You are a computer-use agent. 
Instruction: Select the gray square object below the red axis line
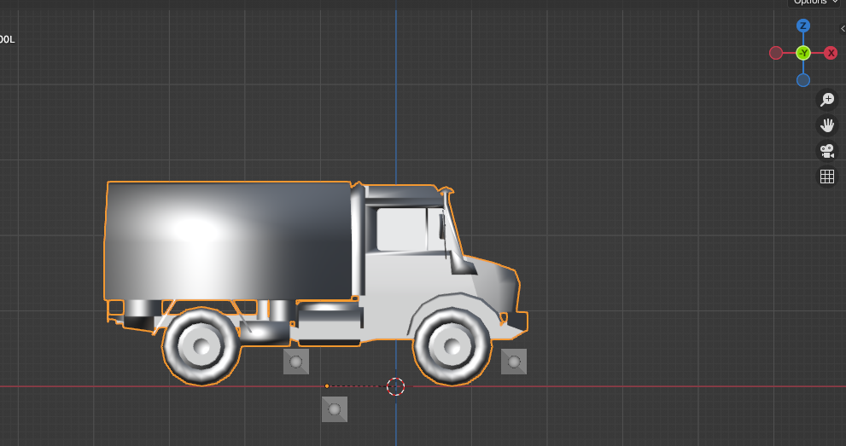335,409
